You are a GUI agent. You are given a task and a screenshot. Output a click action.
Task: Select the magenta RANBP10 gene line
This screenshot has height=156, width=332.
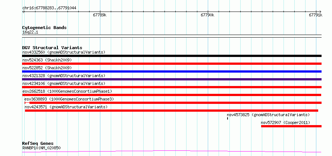pos(172,151)
